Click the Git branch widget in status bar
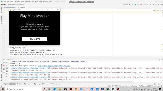The image size is (163, 91). pos(150,86)
